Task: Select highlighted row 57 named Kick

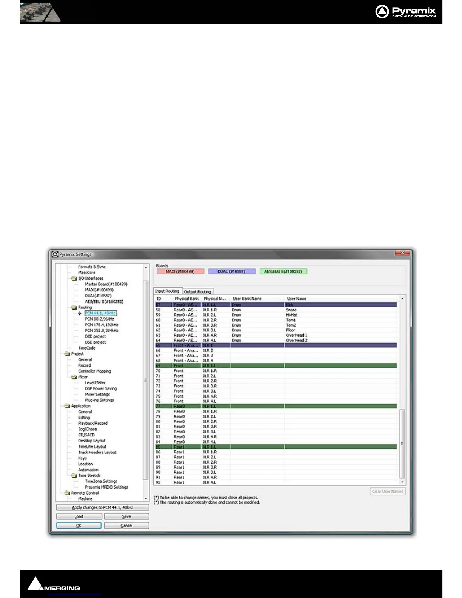Action: point(276,305)
